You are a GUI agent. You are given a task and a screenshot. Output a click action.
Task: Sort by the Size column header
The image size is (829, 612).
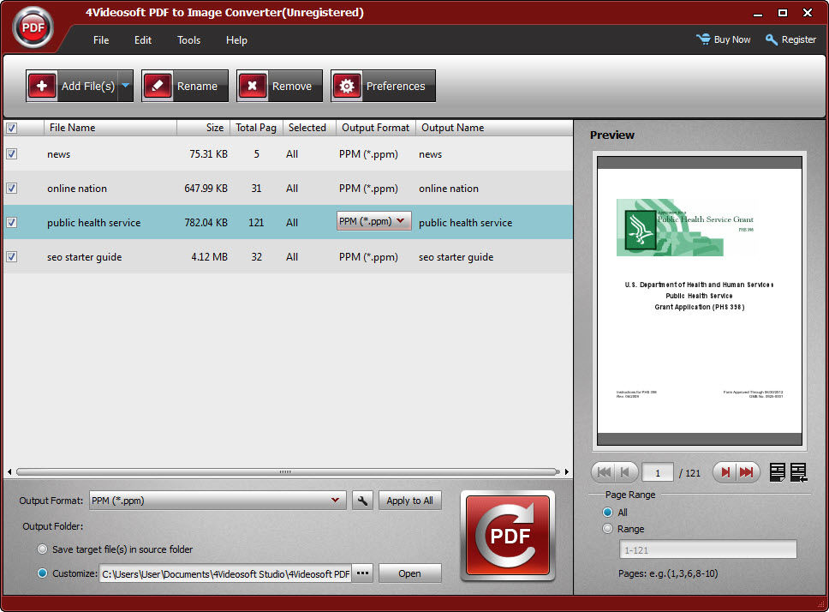[203, 128]
